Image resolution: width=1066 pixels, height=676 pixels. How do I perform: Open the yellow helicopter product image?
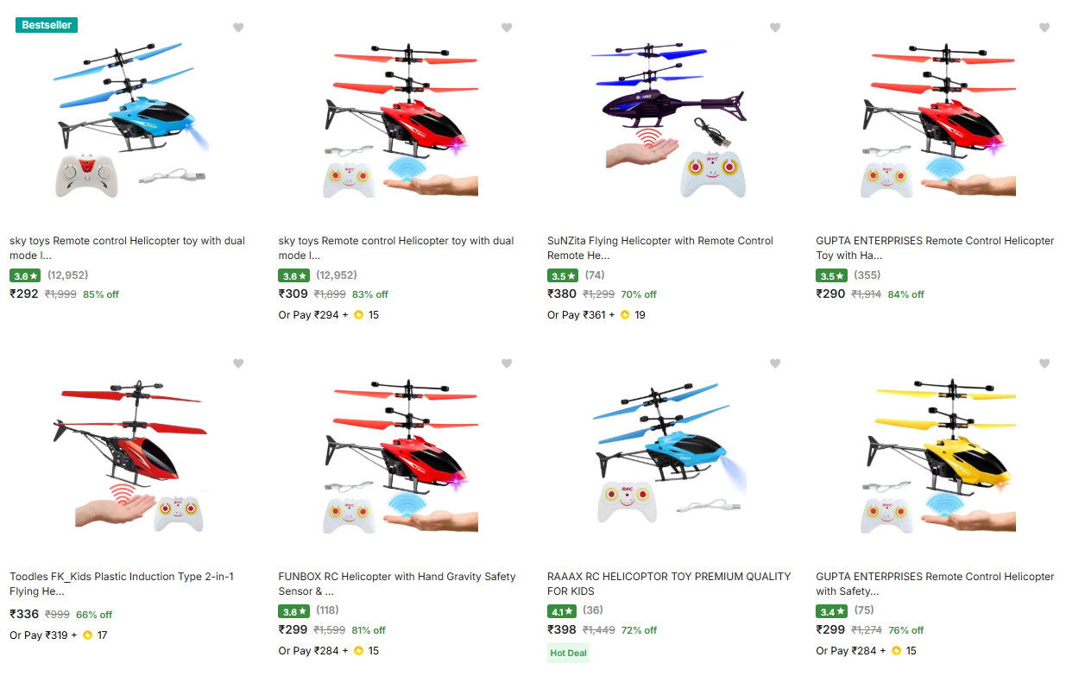(938, 455)
